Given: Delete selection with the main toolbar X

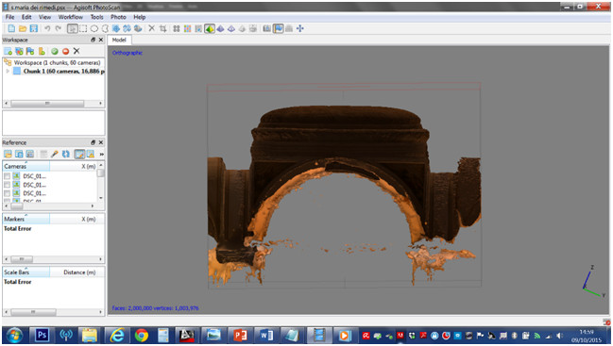Looking at the screenshot, I should point(152,28).
